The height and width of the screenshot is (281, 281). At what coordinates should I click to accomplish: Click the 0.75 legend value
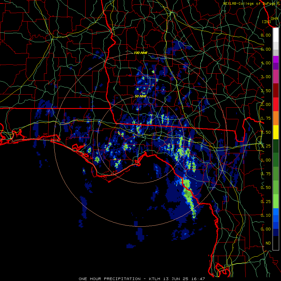point(266,174)
